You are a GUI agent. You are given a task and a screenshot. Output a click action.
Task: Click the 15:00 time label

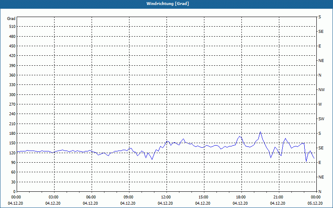204,197
